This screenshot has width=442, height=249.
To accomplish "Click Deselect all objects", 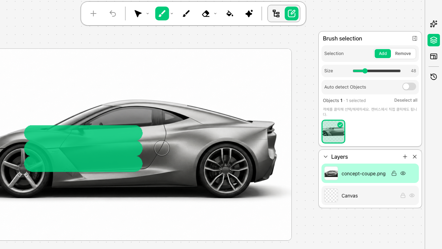I will tap(406, 100).
